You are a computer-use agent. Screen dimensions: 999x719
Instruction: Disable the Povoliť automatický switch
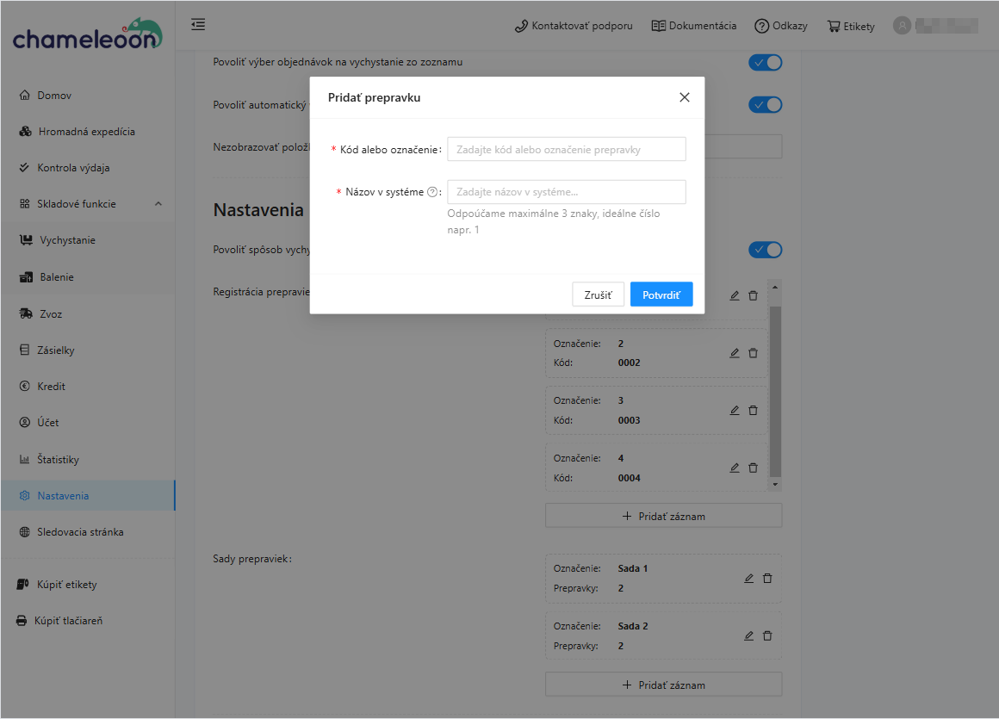[765, 104]
